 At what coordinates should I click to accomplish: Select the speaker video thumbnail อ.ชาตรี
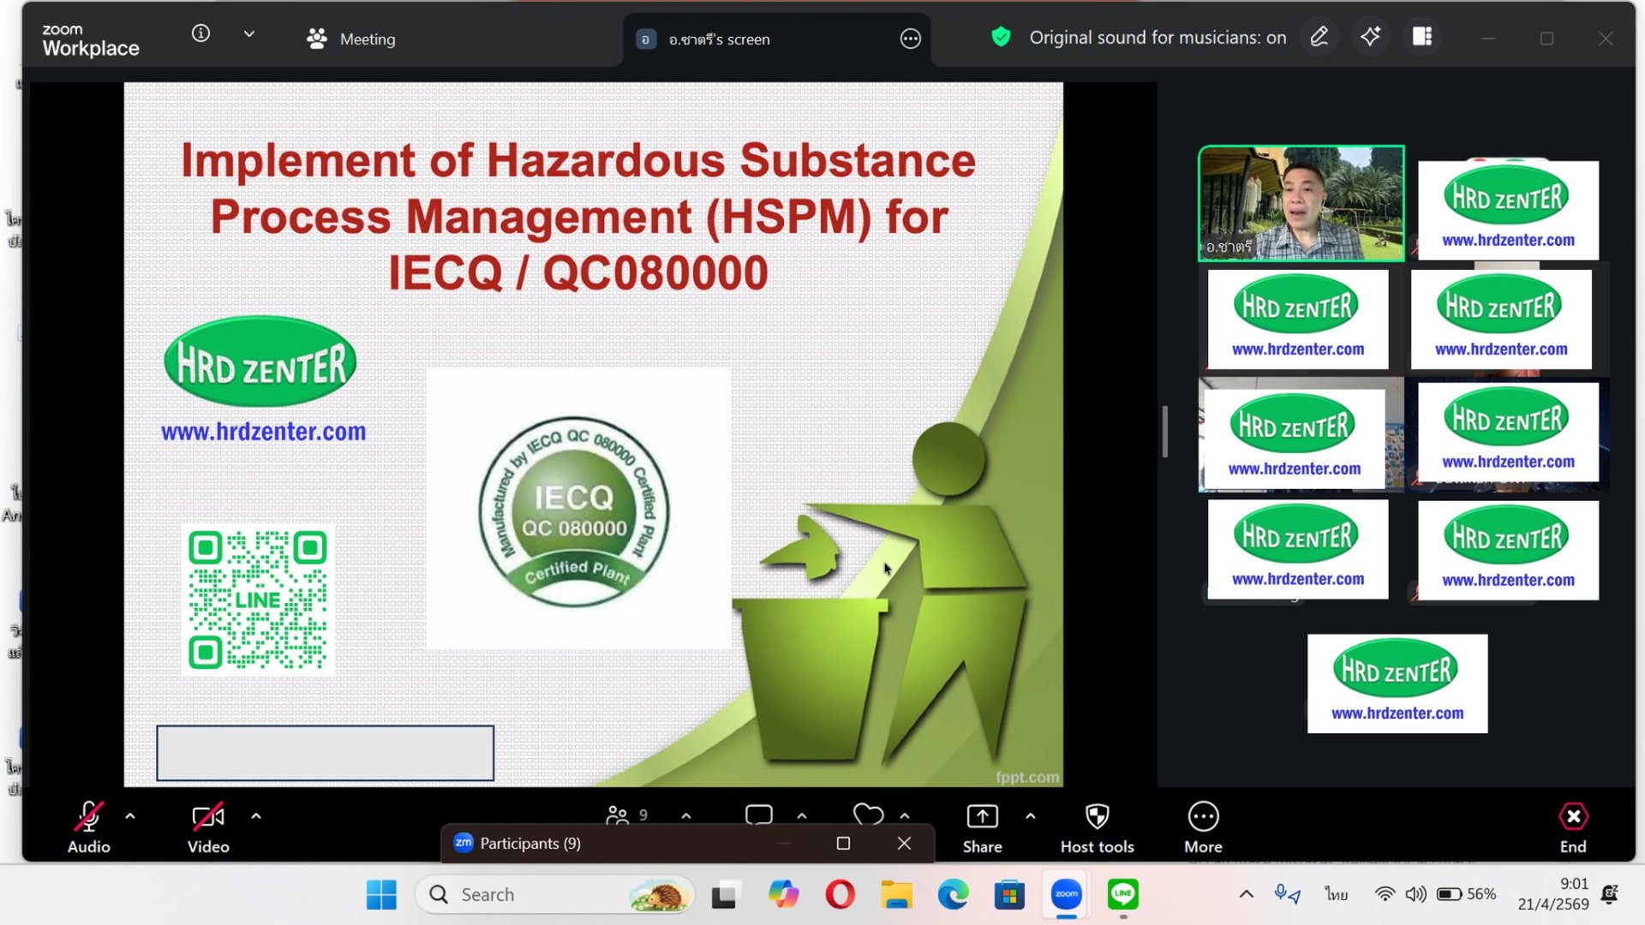click(x=1301, y=203)
